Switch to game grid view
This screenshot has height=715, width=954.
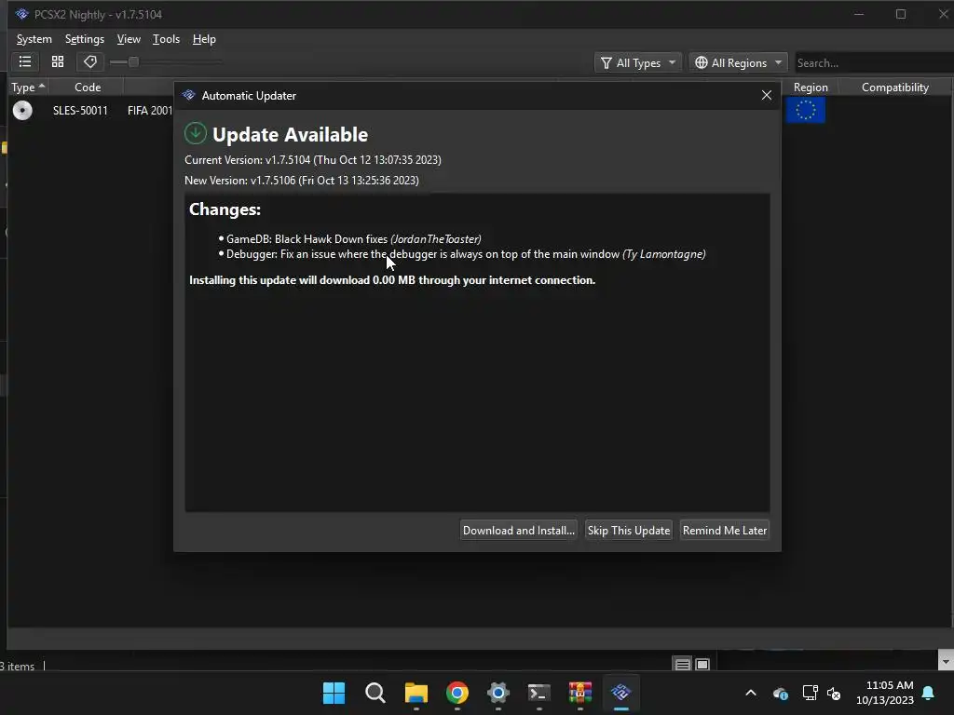[58, 62]
